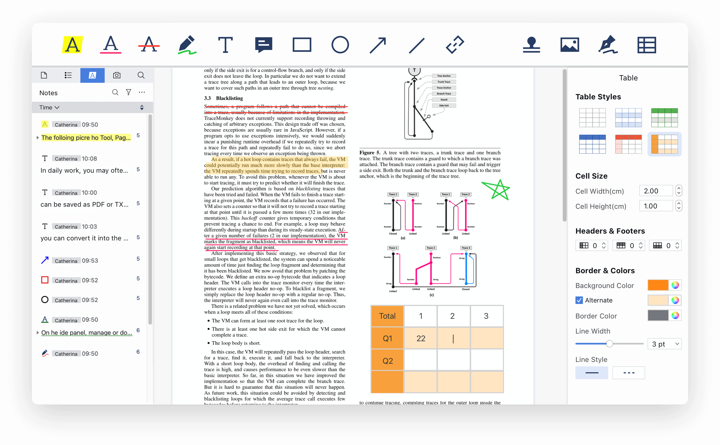Screen dimensions: 720x445
Task: Expand the 'The folloing picre' note
Action: (38, 137)
